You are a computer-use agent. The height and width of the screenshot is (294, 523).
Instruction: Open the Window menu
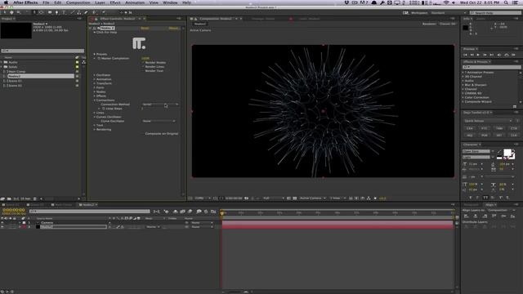[170, 2]
